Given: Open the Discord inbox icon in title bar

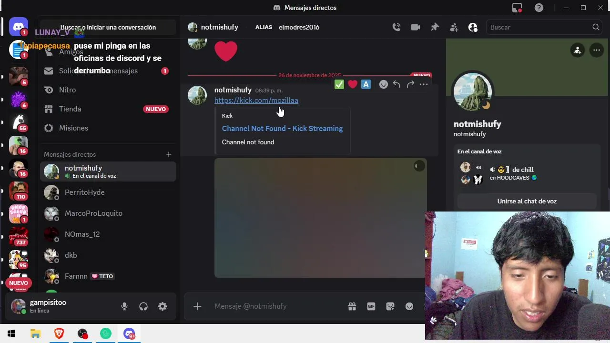Looking at the screenshot, I should pyautogui.click(x=517, y=8).
